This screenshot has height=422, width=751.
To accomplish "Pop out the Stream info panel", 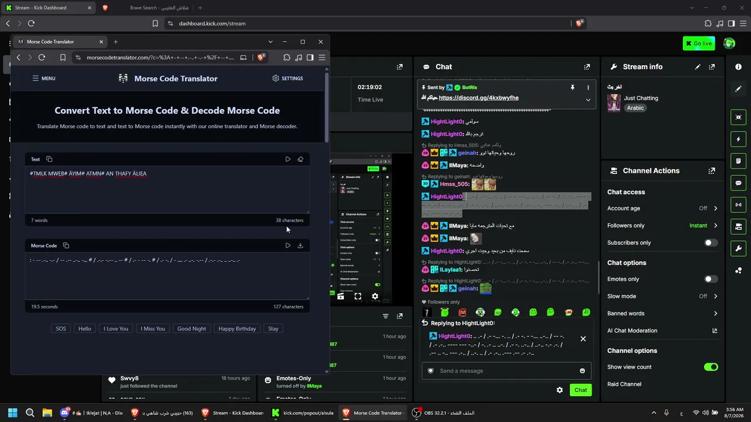I will (712, 67).
